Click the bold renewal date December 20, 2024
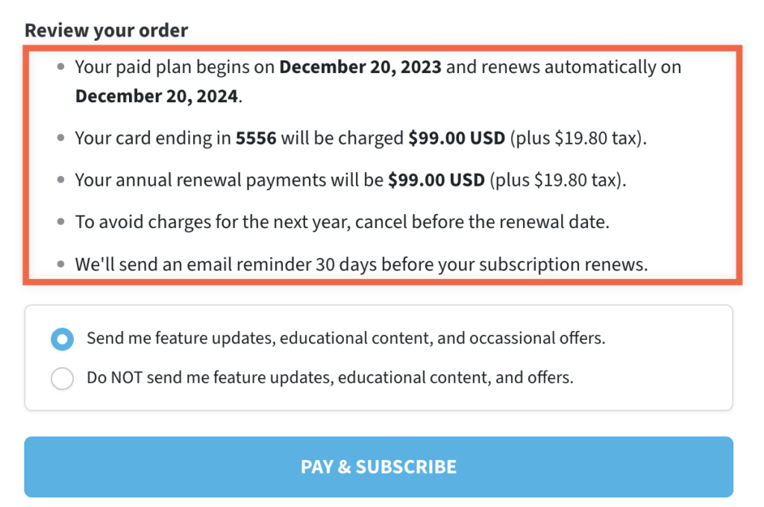The width and height of the screenshot is (764, 507). (x=156, y=97)
